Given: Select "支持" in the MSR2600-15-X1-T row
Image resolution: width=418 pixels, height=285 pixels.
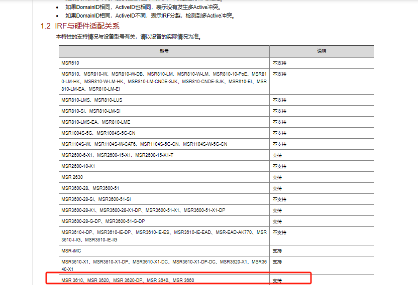Looking at the screenshot, I should coord(277,155).
